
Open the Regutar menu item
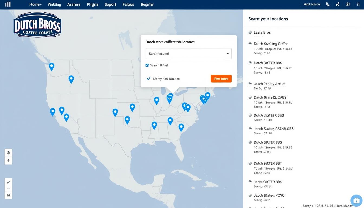tap(147, 4)
